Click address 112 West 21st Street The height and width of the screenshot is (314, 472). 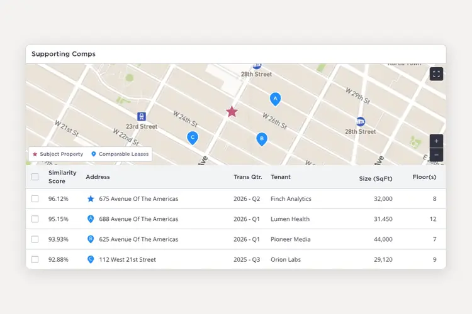(x=127, y=259)
